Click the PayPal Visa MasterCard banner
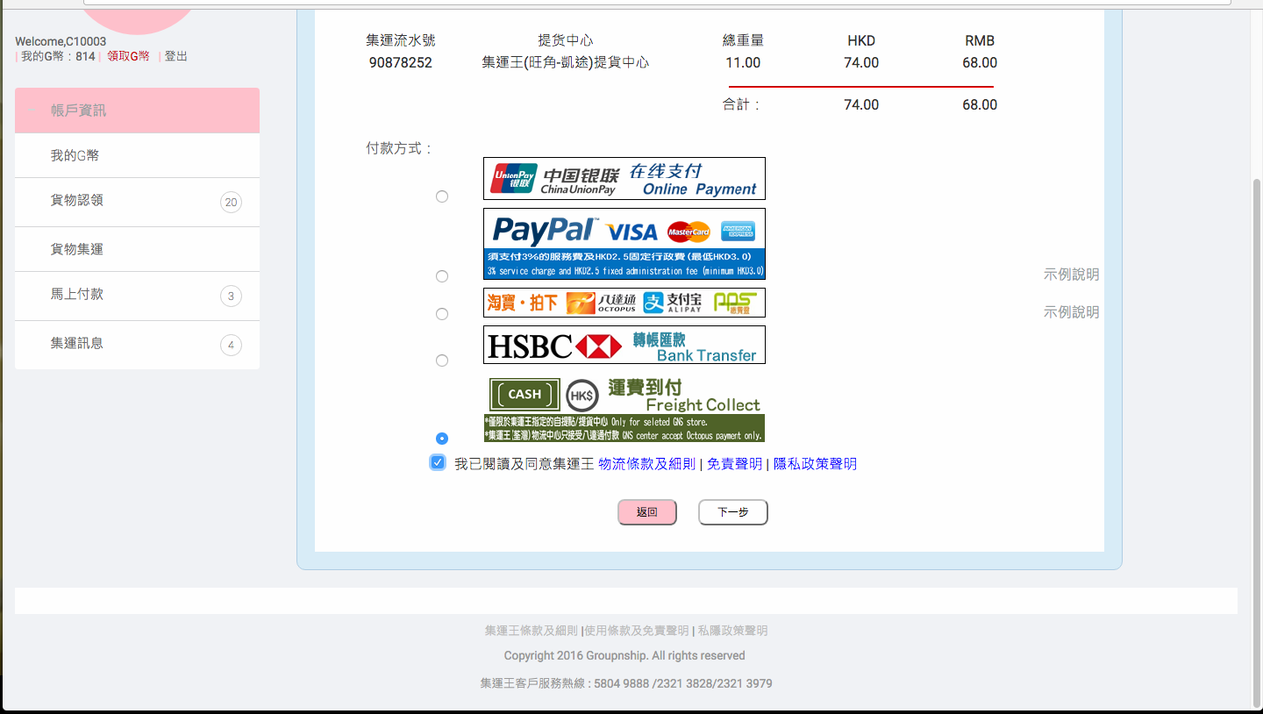The width and height of the screenshot is (1263, 714). [624, 244]
